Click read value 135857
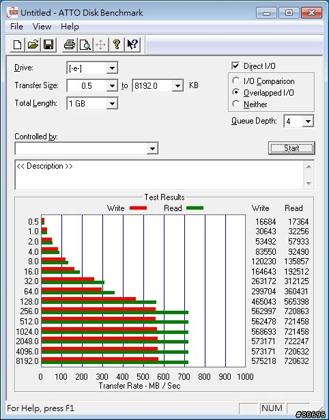The width and height of the screenshot is (329, 420). coord(297,261)
